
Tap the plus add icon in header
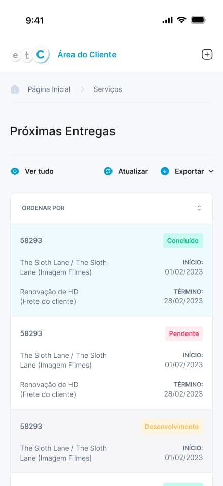[207, 55]
